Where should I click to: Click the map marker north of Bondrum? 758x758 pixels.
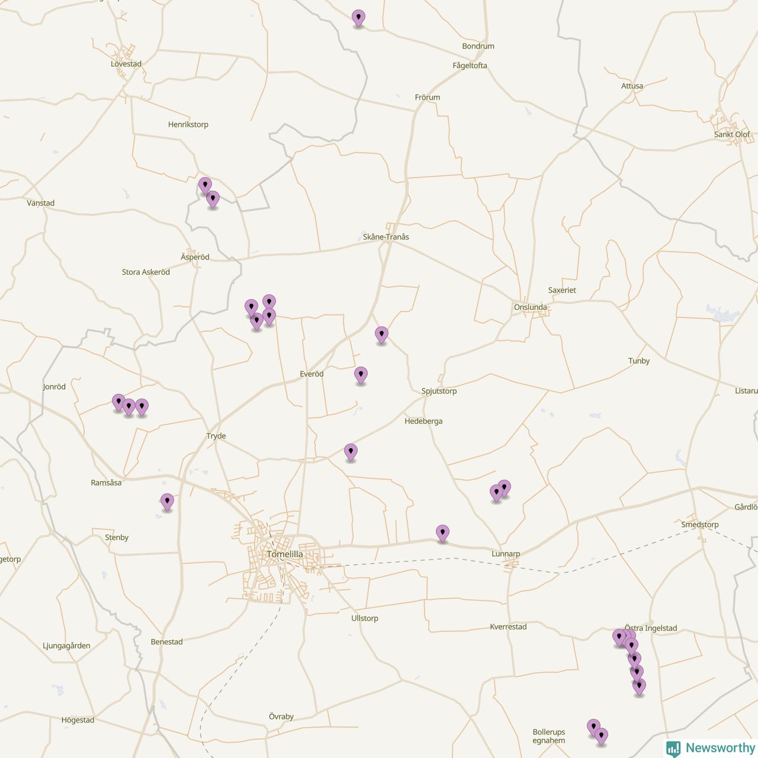[x=358, y=18]
